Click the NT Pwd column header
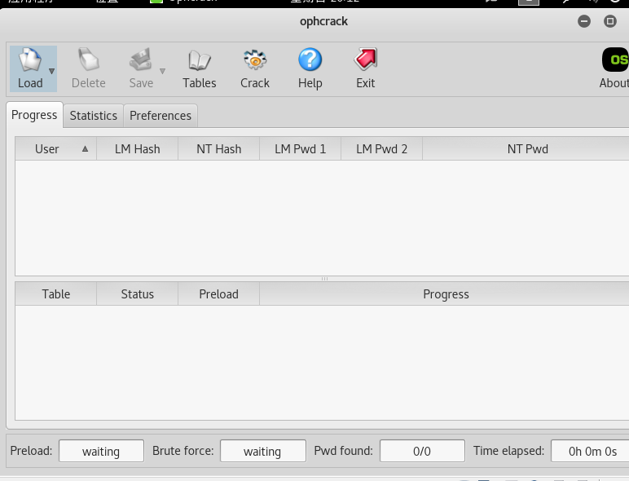Viewport: 629px width, 481px height. click(527, 149)
